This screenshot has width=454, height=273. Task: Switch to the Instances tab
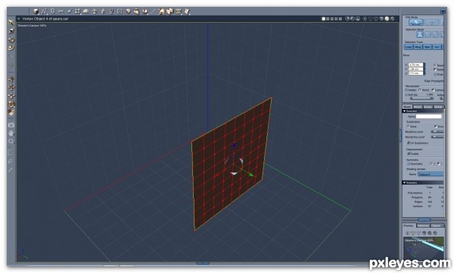[423, 225]
